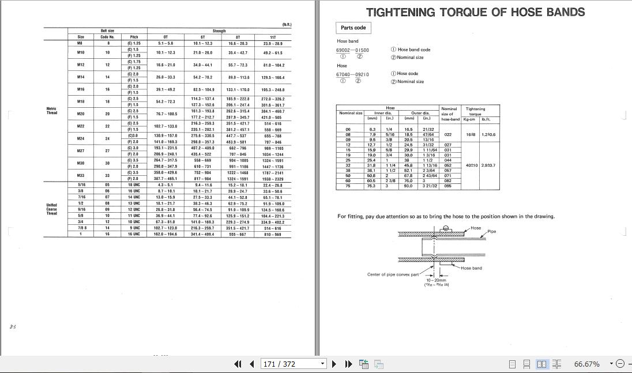Screen dimensions: 632x373
Task: Click the Parts code box
Action: [353, 28]
